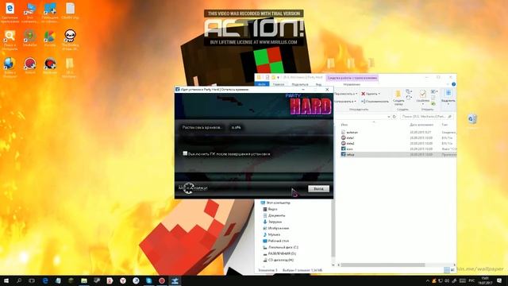Click the Yandex browser taskbar icon

click(x=123, y=280)
